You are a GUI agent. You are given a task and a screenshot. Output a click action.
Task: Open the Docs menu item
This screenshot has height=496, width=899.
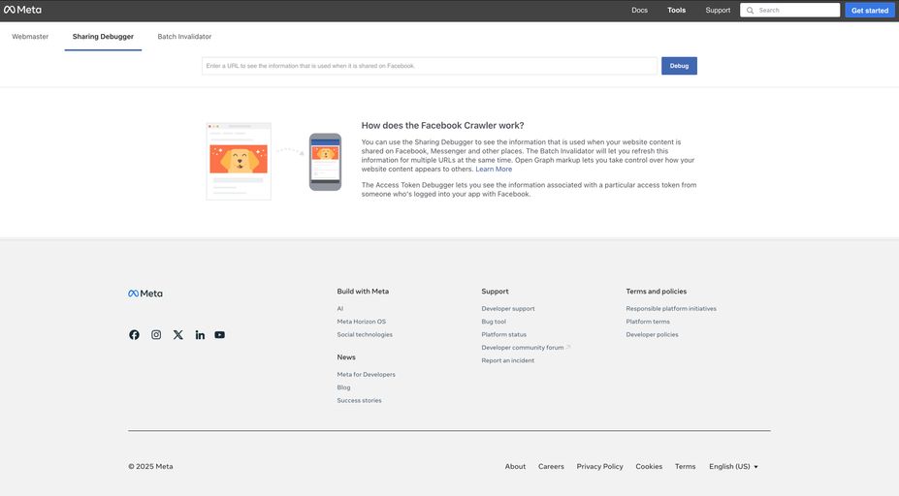click(x=639, y=11)
